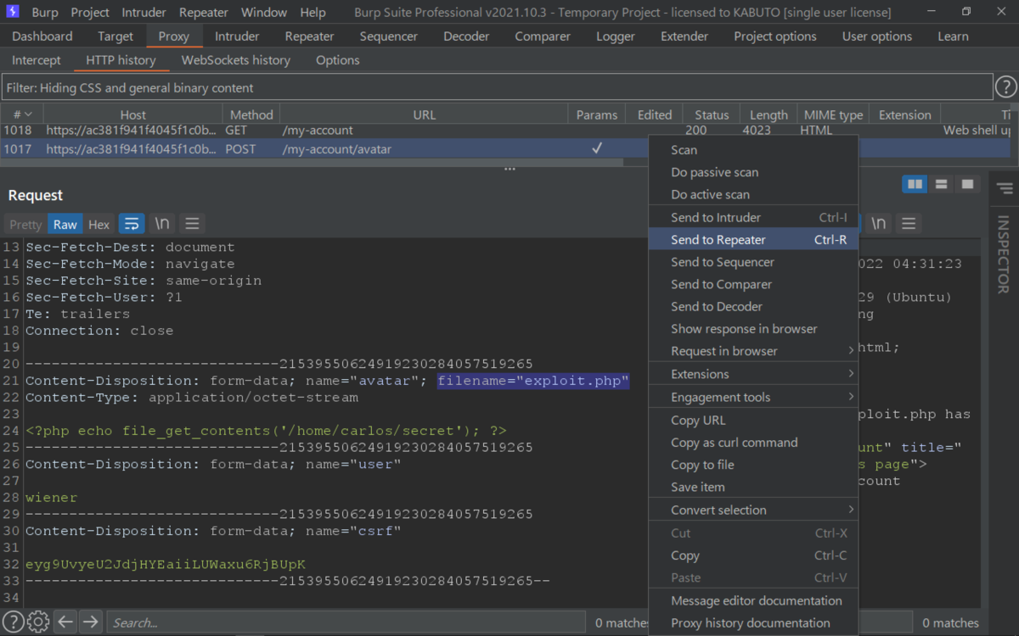Open Proxy history documentation link
The image size is (1019, 636).
click(752, 623)
